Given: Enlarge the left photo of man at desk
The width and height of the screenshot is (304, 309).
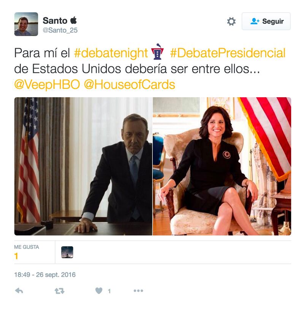Looking at the screenshot, I should (83, 166).
